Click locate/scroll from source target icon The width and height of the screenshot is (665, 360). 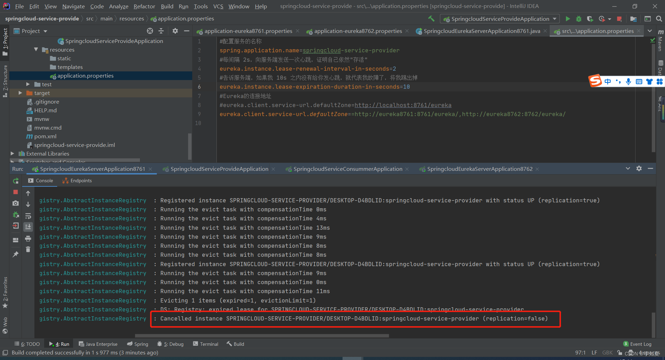point(150,31)
